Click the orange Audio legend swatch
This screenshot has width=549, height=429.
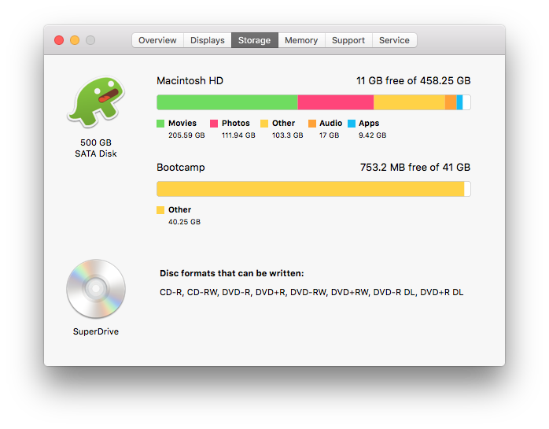(312, 124)
